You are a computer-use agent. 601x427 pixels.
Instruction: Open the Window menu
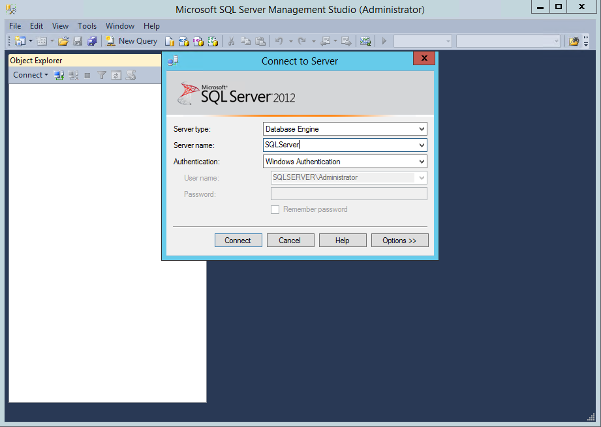pyautogui.click(x=120, y=26)
